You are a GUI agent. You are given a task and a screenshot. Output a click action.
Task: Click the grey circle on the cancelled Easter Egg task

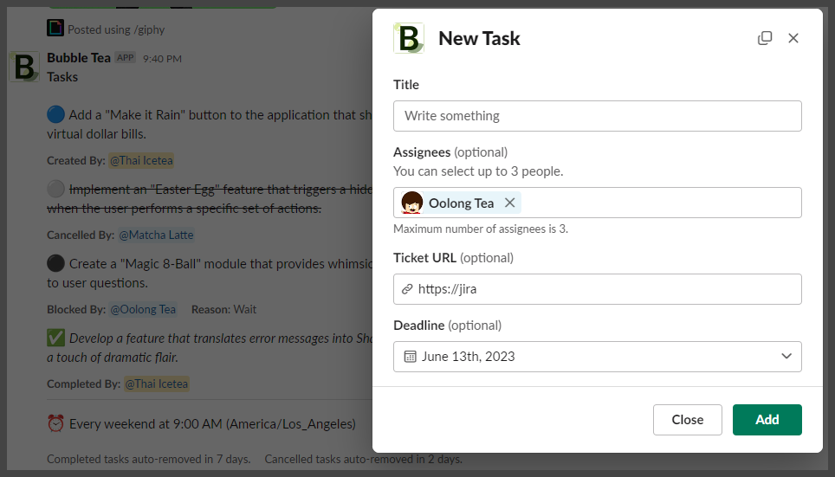(x=56, y=189)
